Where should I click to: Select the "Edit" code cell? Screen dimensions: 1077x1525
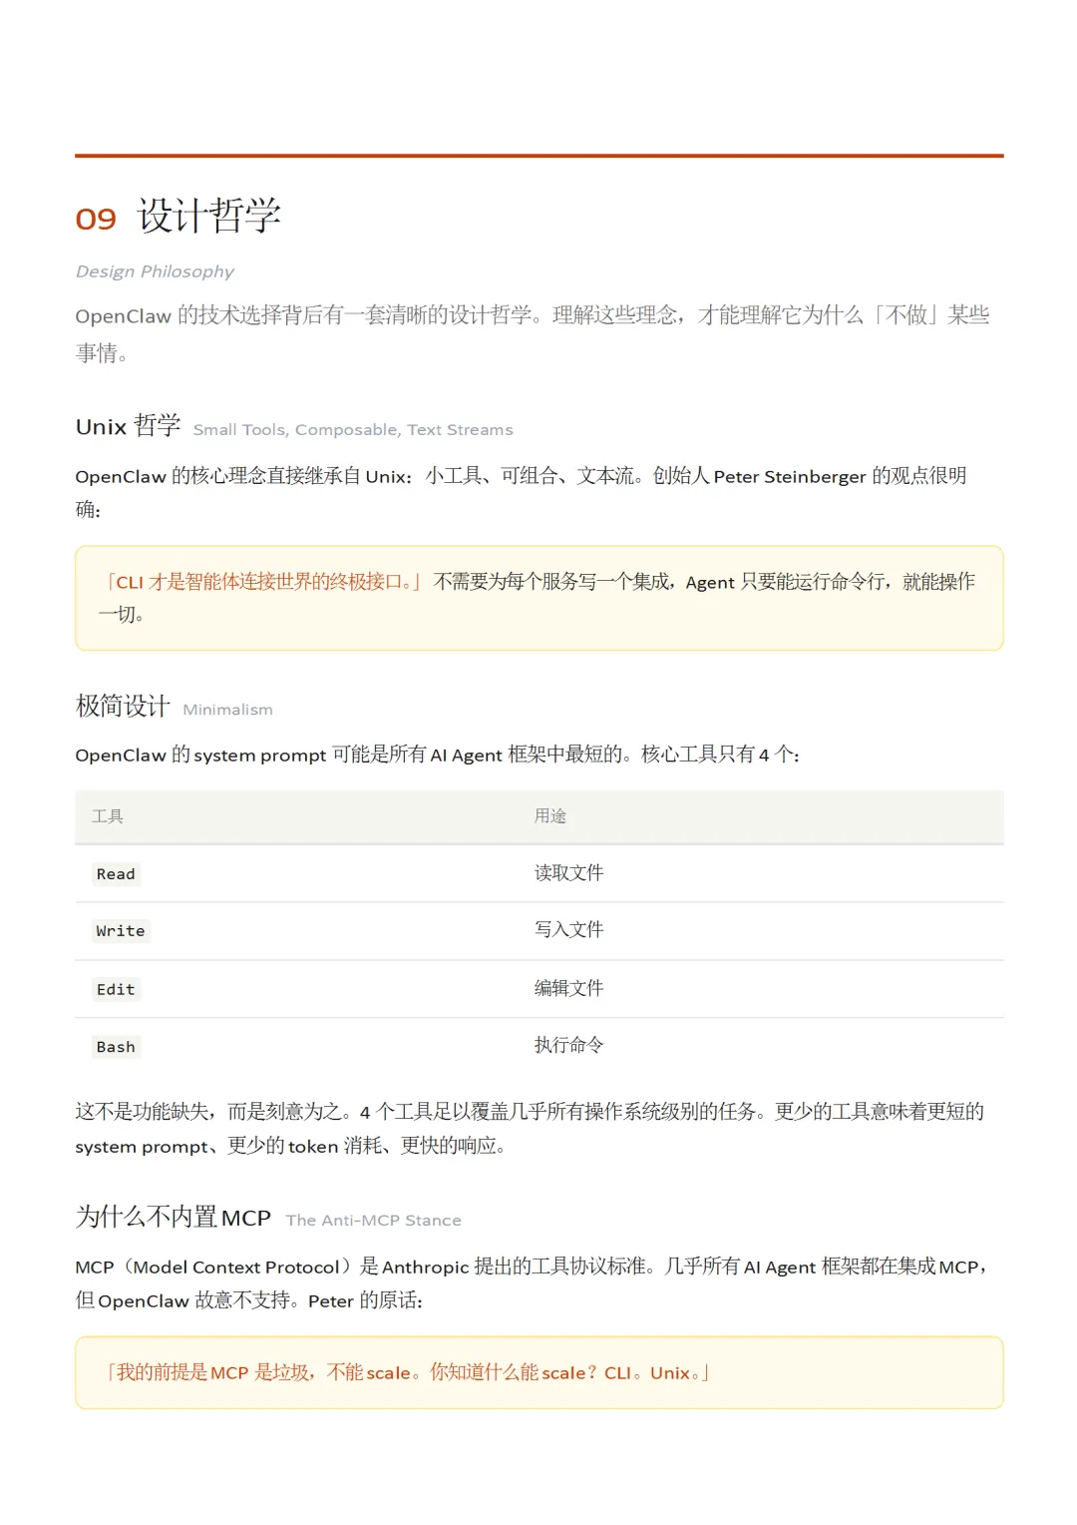[116, 989]
